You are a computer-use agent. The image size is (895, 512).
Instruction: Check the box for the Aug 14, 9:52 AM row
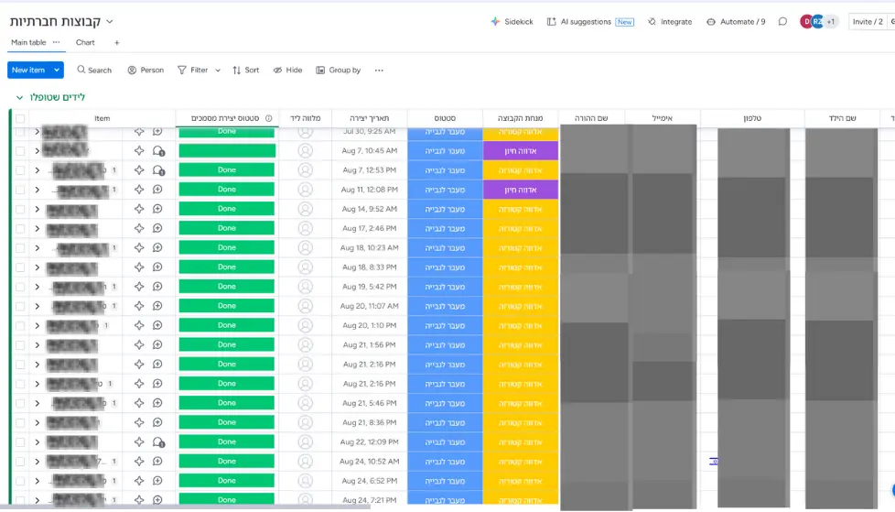tap(20, 209)
